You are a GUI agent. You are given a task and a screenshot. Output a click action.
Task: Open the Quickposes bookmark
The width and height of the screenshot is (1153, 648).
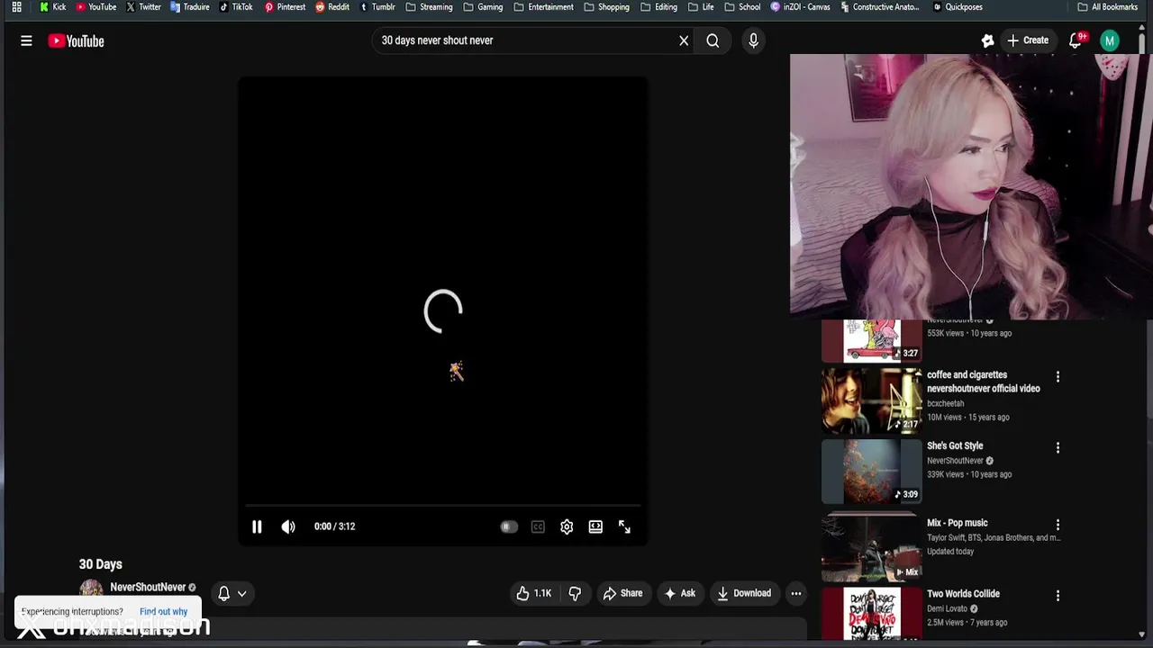coord(958,7)
